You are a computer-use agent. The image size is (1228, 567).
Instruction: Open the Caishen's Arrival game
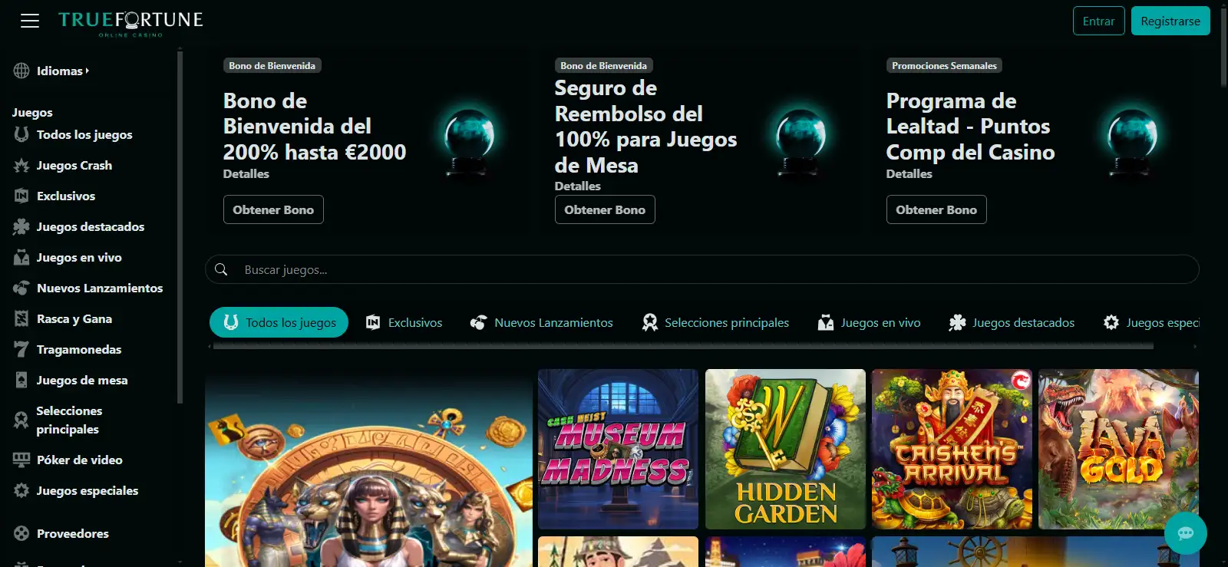point(952,449)
